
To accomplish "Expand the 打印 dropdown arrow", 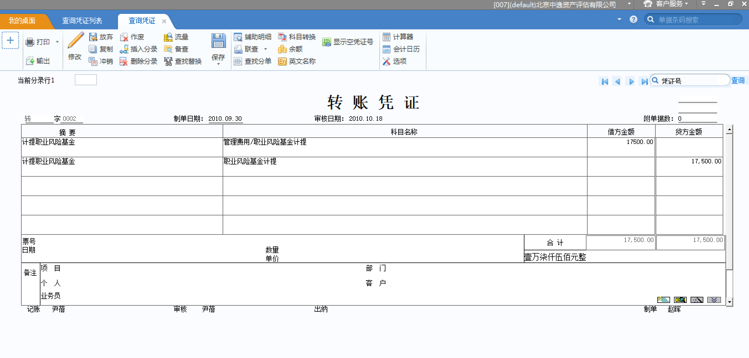I will point(57,42).
